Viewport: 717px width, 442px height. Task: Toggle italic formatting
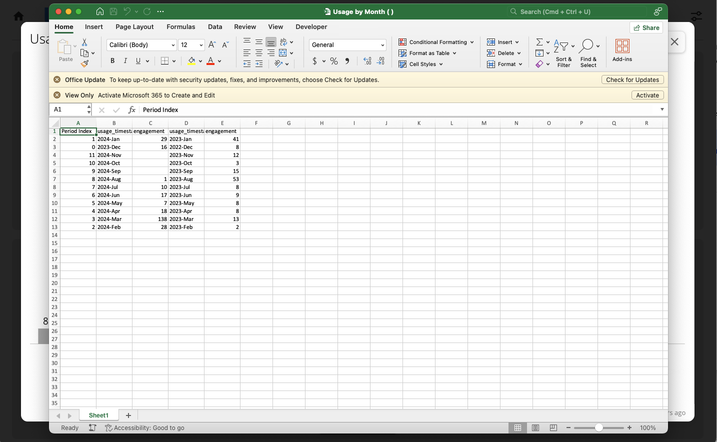click(125, 61)
